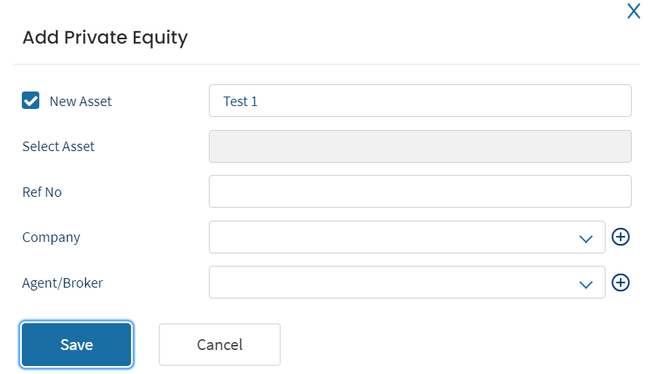Screen dimensions: 663x374
Task: Click the Select Asset label
Action: 58,147
